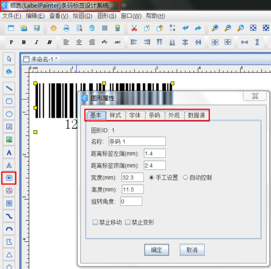Save the label with the floppy icon

pos(37,28)
